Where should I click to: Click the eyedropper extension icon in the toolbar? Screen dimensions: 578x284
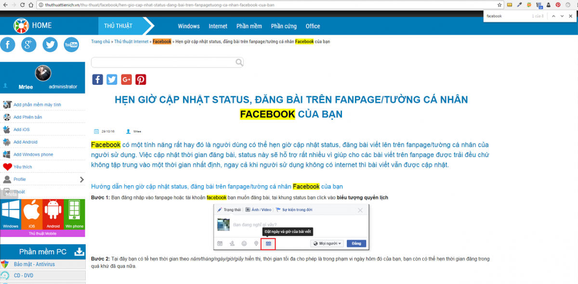(520, 5)
